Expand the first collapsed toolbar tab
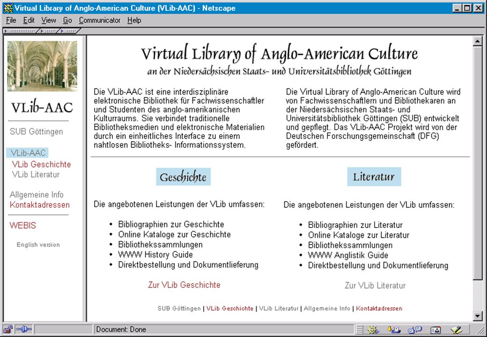Screen dimensions: 487x337 [21, 31]
